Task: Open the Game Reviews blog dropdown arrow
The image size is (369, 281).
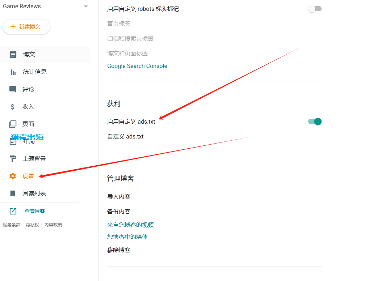Action: (x=86, y=7)
